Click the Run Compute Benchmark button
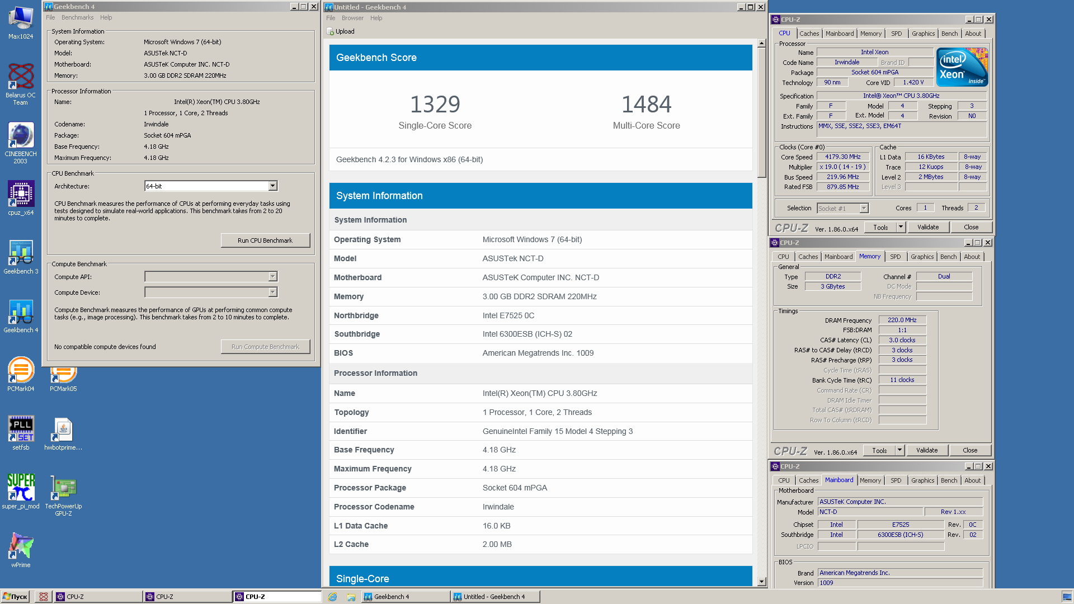1074x604 pixels. 265,347
